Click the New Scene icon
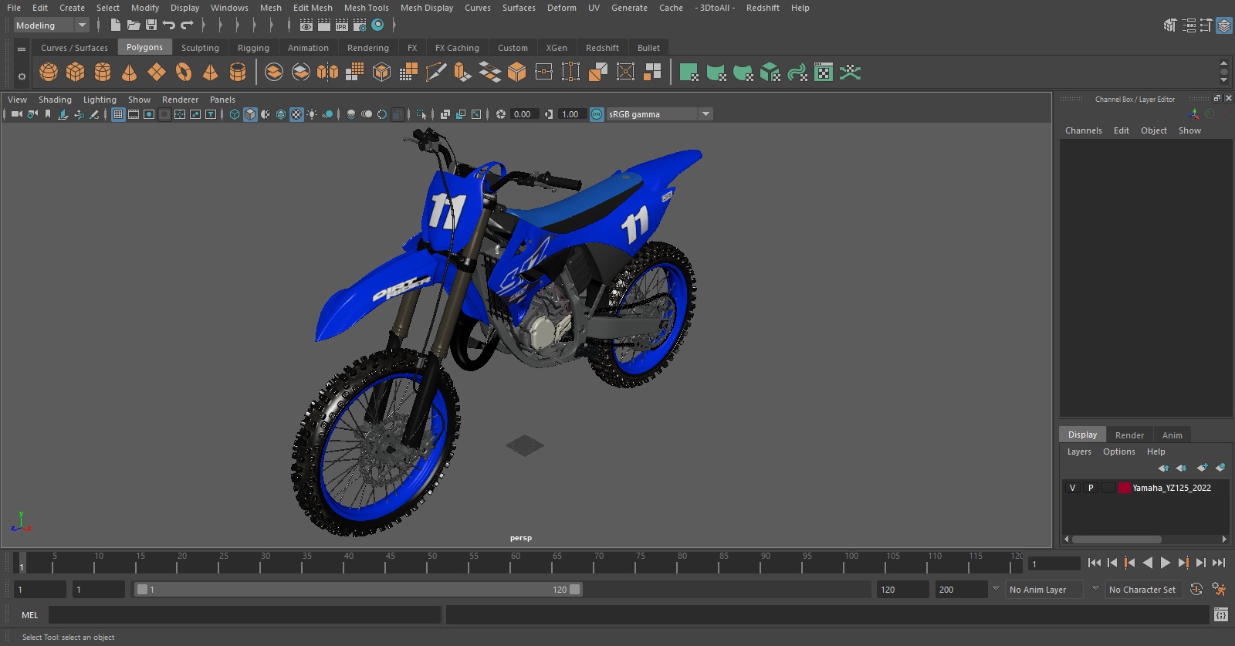The width and height of the screenshot is (1235, 646). click(115, 25)
